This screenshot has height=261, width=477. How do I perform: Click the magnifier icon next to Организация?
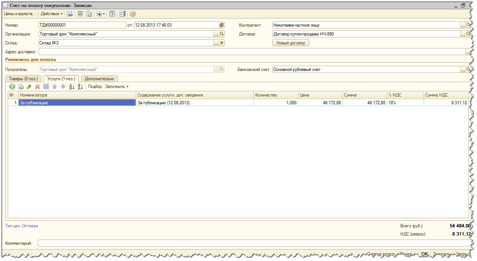[222, 34]
